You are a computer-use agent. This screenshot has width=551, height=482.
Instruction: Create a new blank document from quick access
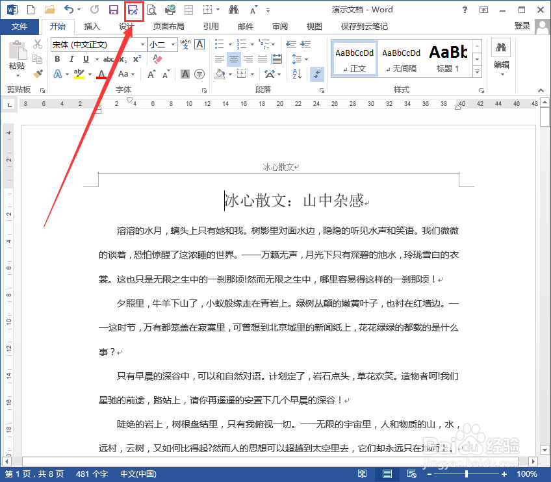click(31, 10)
